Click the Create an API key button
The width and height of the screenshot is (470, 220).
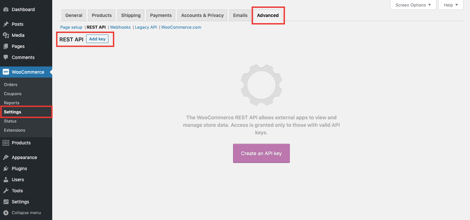tap(261, 153)
